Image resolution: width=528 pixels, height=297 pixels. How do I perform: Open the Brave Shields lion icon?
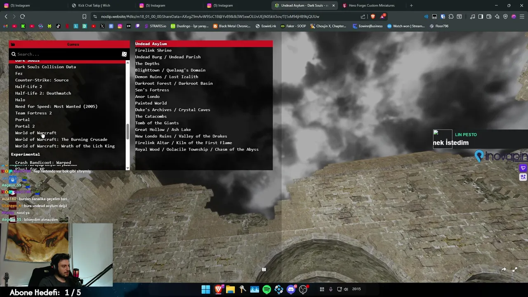(x=373, y=16)
